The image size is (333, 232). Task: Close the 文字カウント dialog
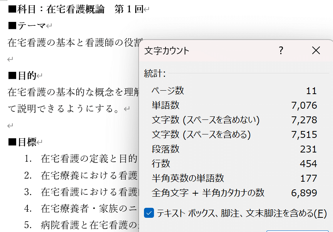[316, 50]
